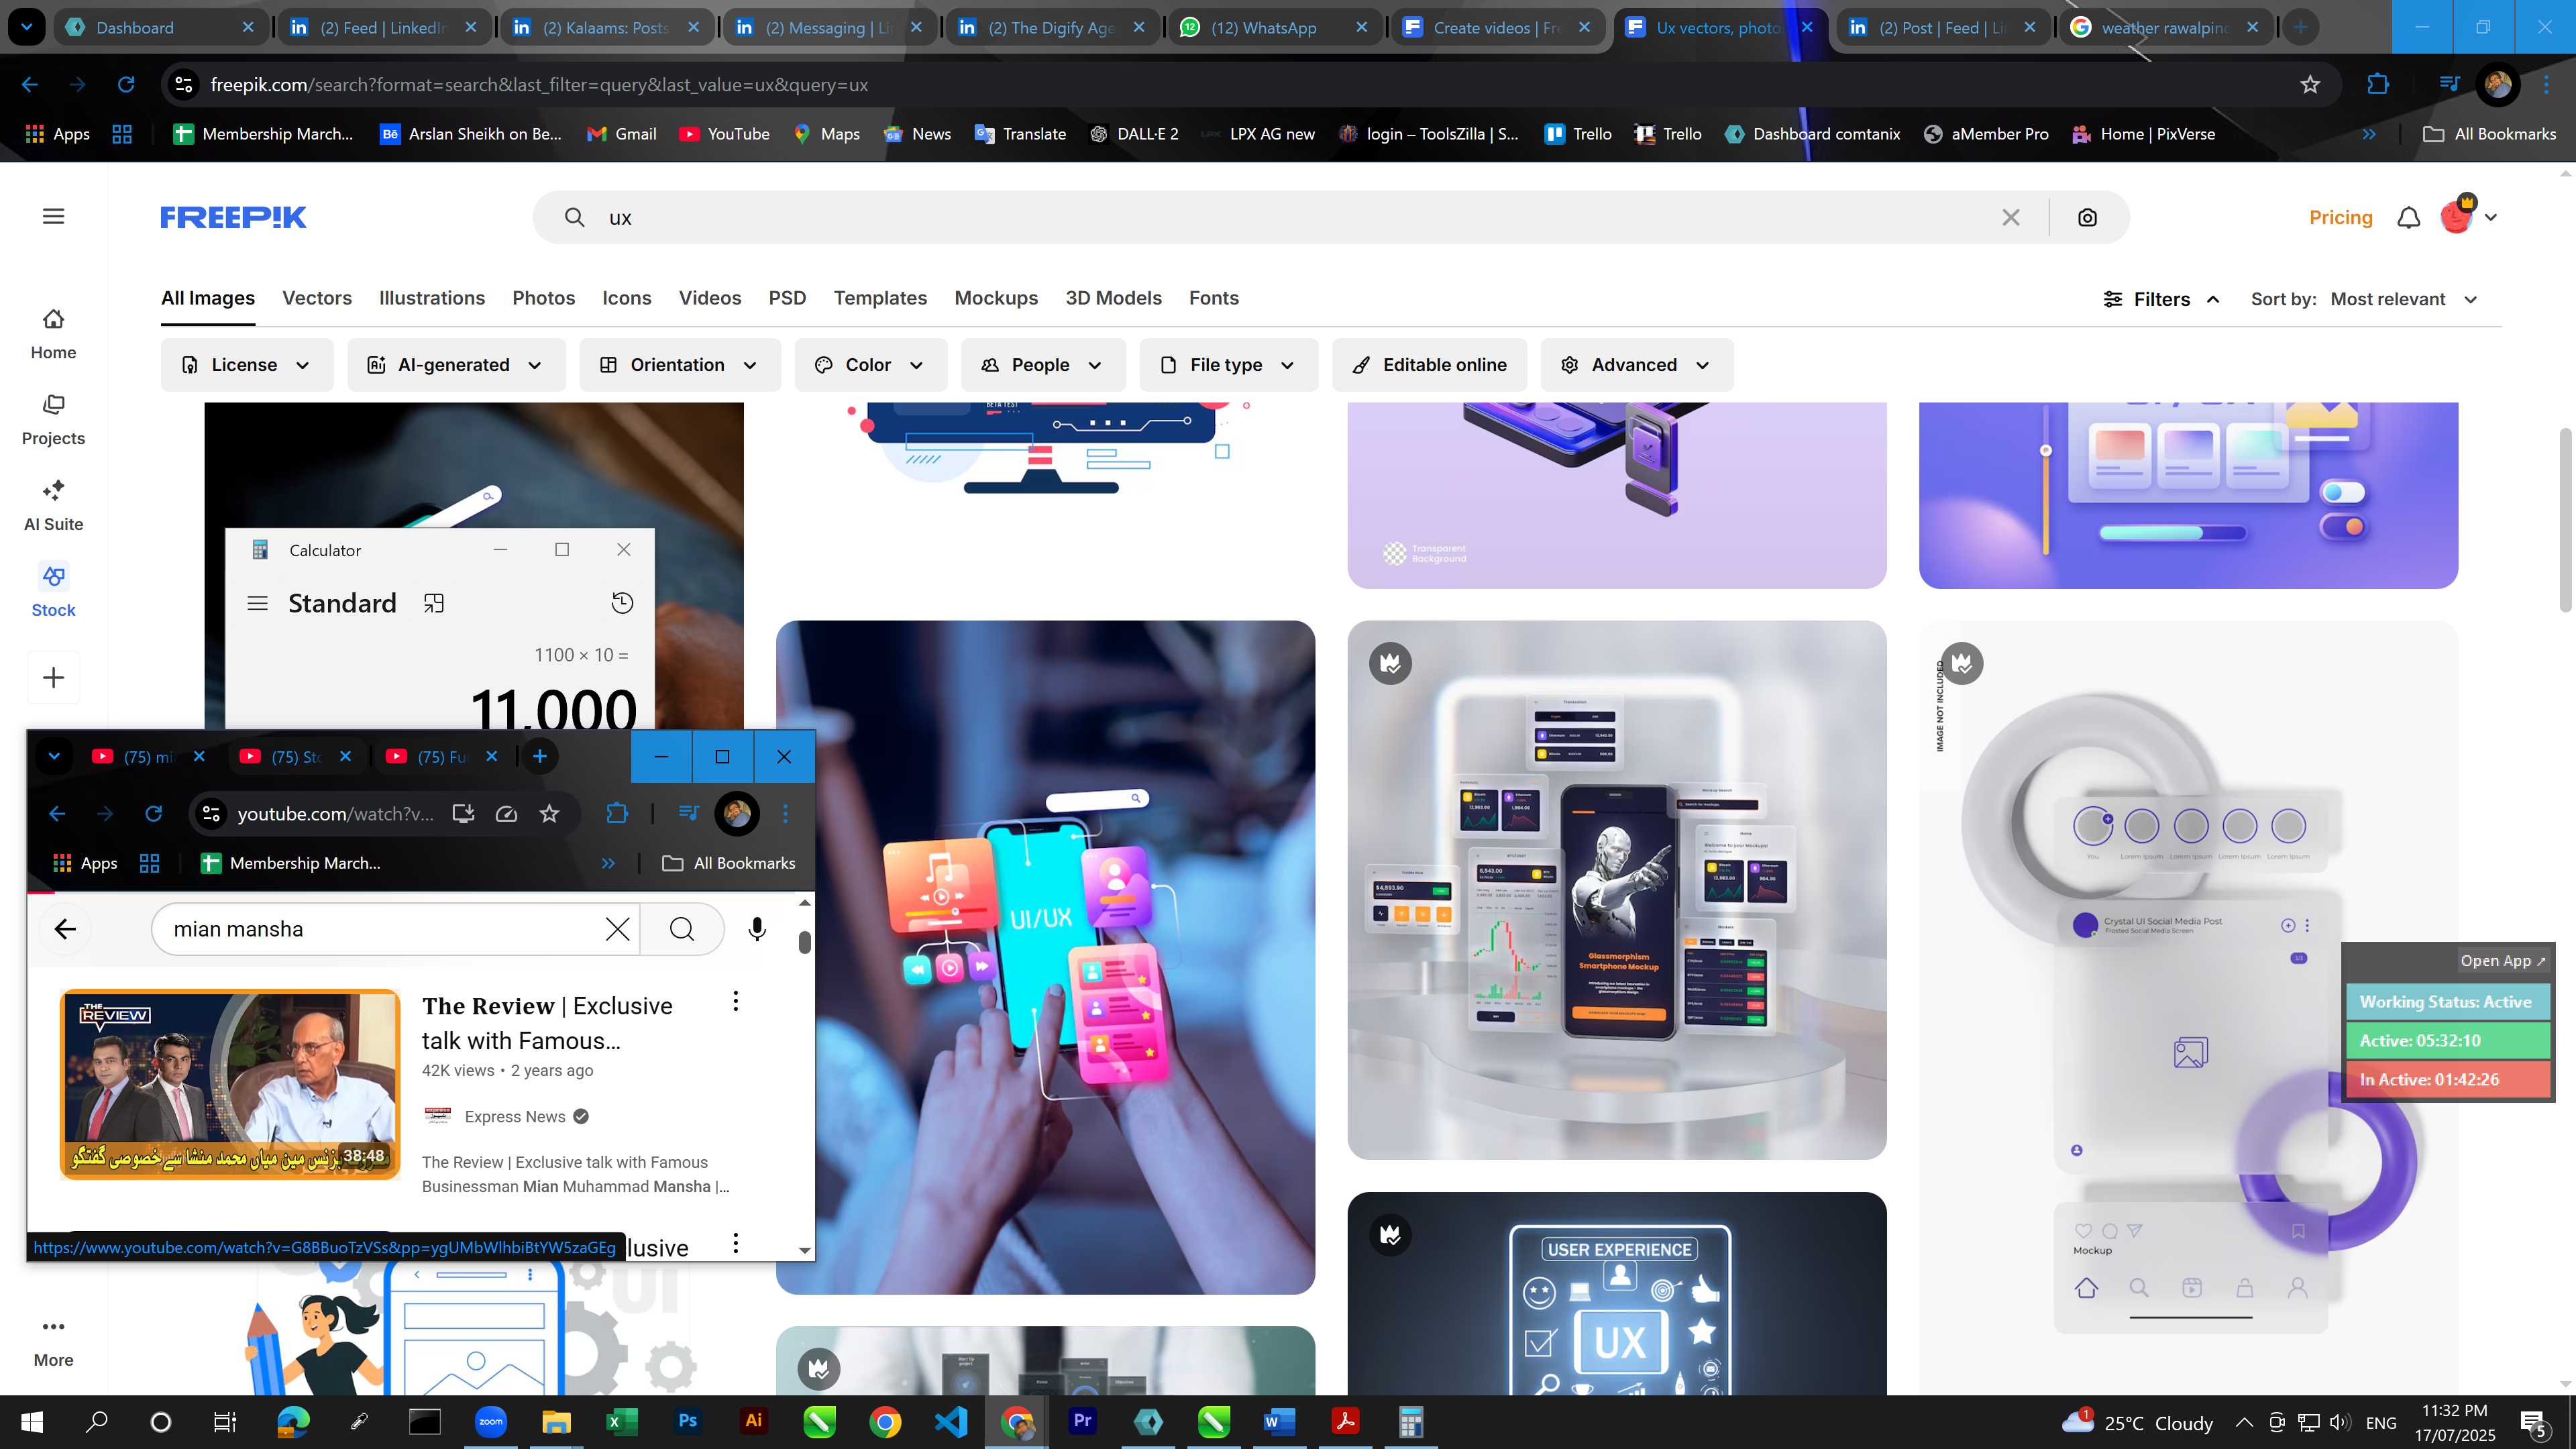
Task: Open More options in Freepik sidebar
Action: (x=53, y=1342)
